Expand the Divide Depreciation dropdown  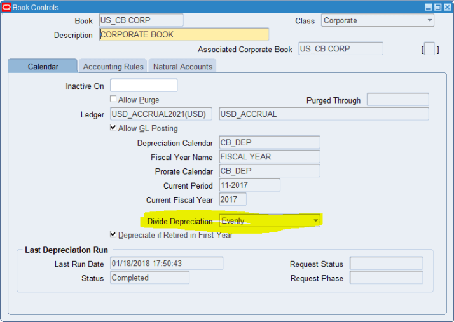pyautogui.click(x=315, y=221)
